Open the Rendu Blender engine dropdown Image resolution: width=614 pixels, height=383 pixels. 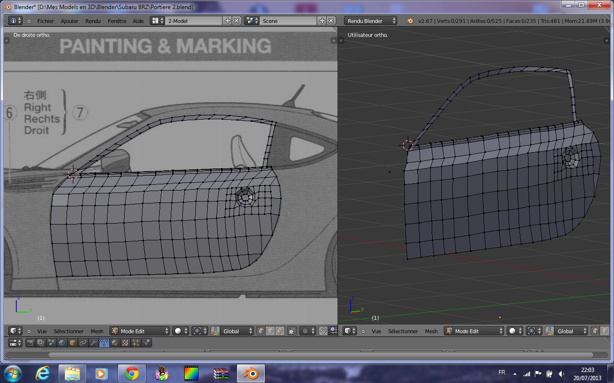tap(371, 21)
